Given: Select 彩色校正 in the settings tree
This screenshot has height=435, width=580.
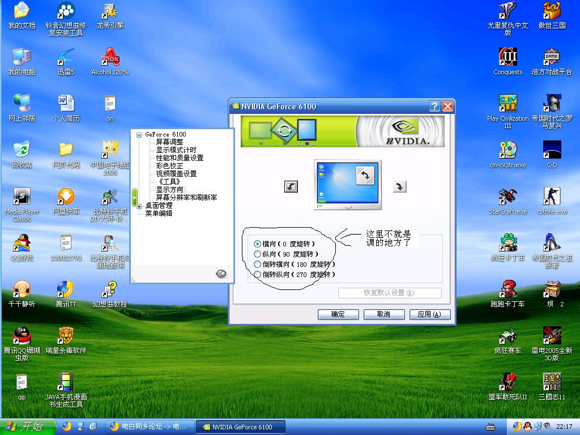Looking at the screenshot, I should point(169,166).
